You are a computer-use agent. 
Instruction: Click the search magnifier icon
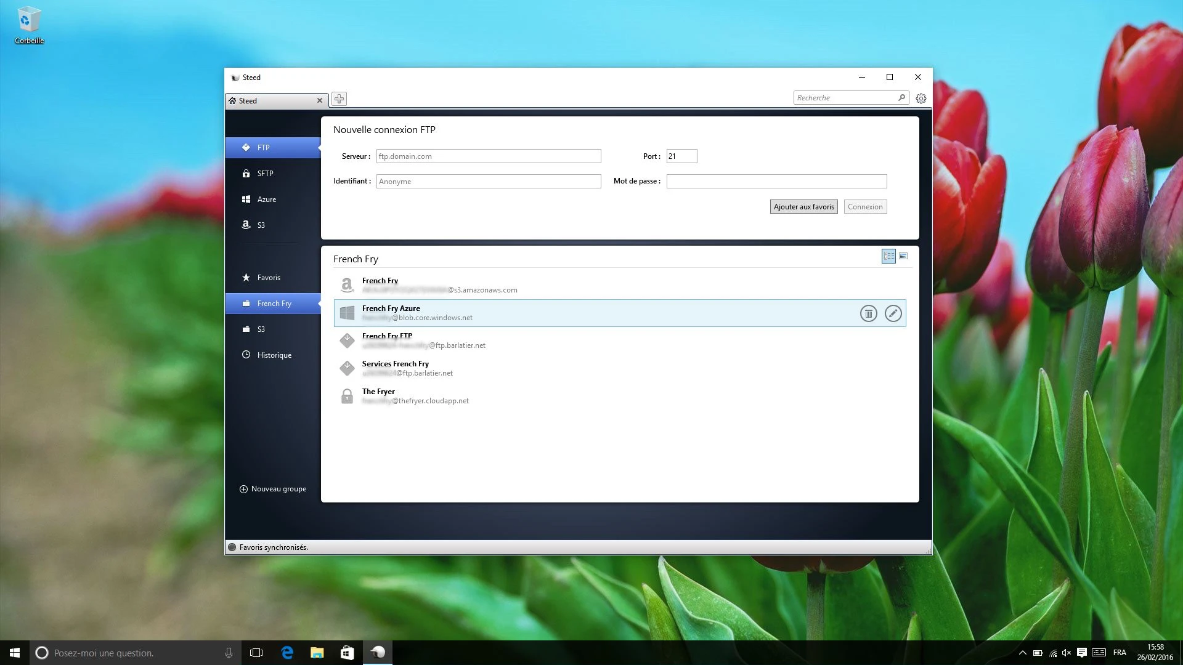[901, 97]
